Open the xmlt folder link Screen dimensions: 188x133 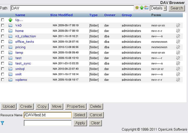pyautogui.click(x=19, y=74)
